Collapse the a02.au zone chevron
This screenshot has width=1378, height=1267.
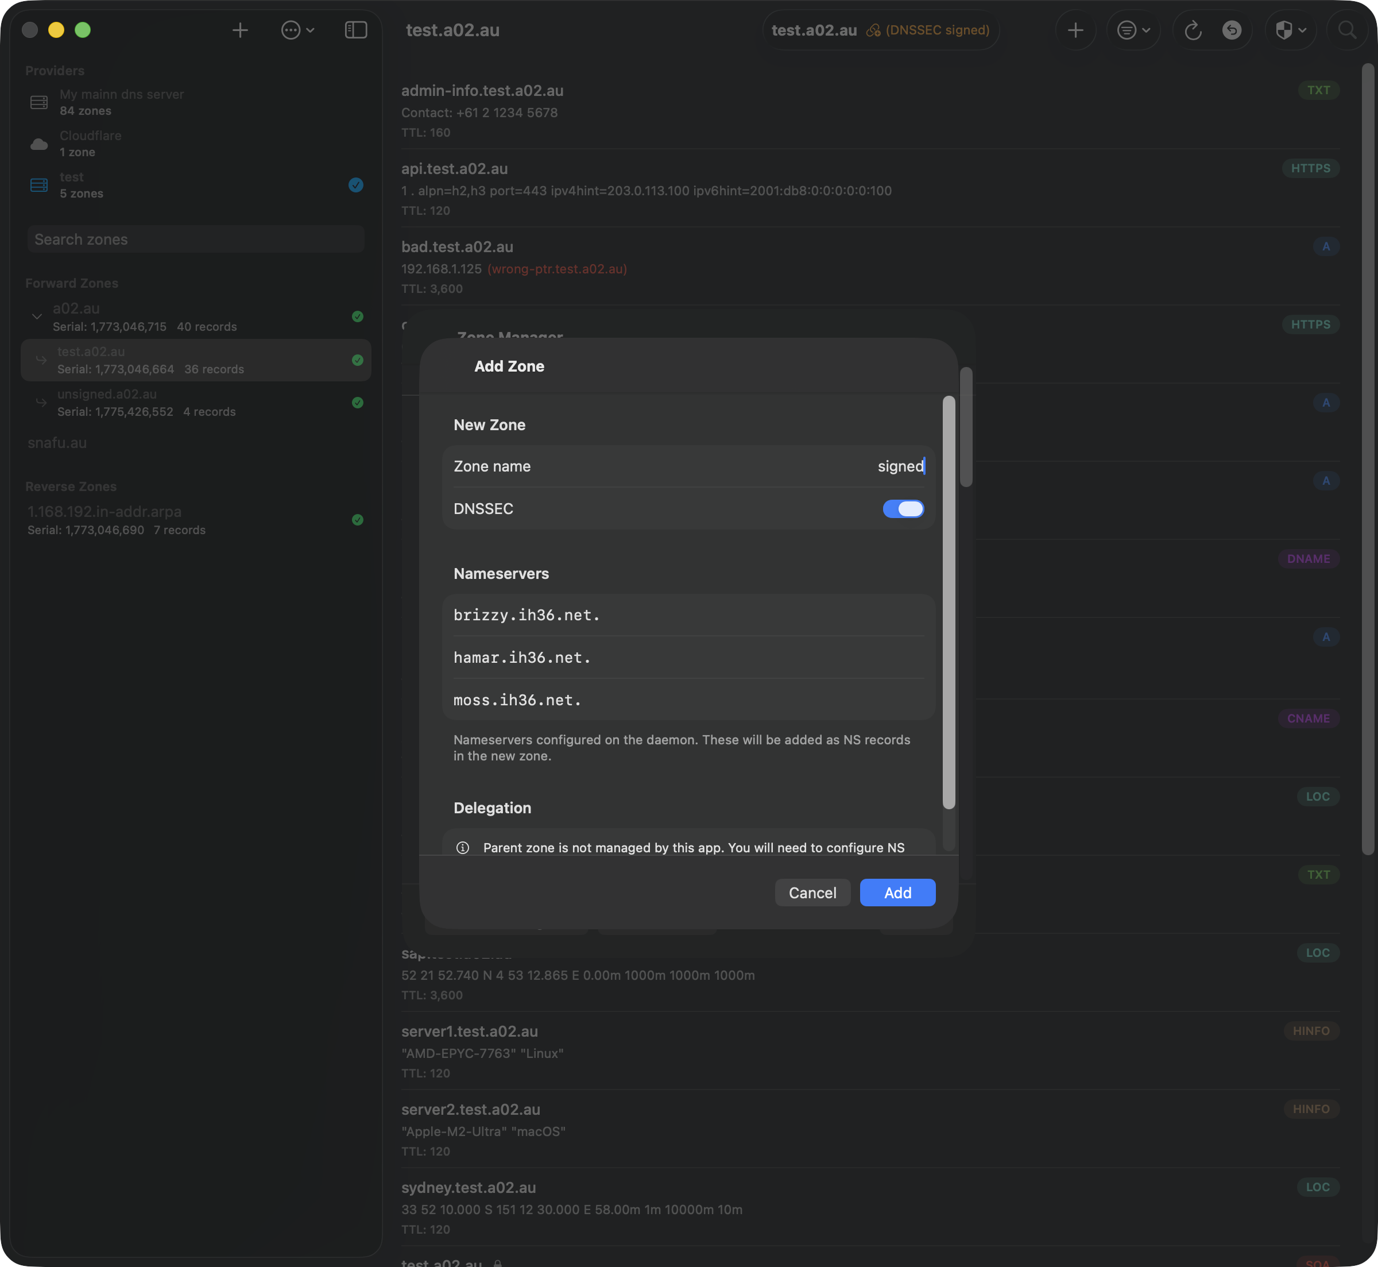(37, 317)
